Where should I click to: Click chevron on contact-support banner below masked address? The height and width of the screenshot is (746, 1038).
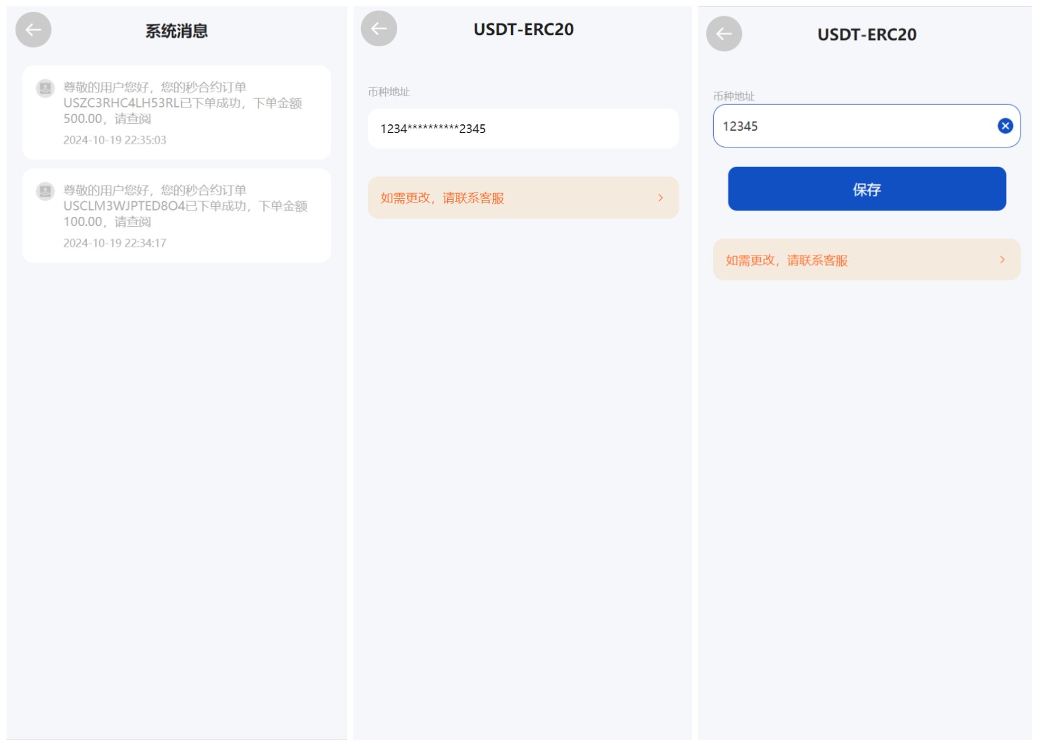[660, 197]
